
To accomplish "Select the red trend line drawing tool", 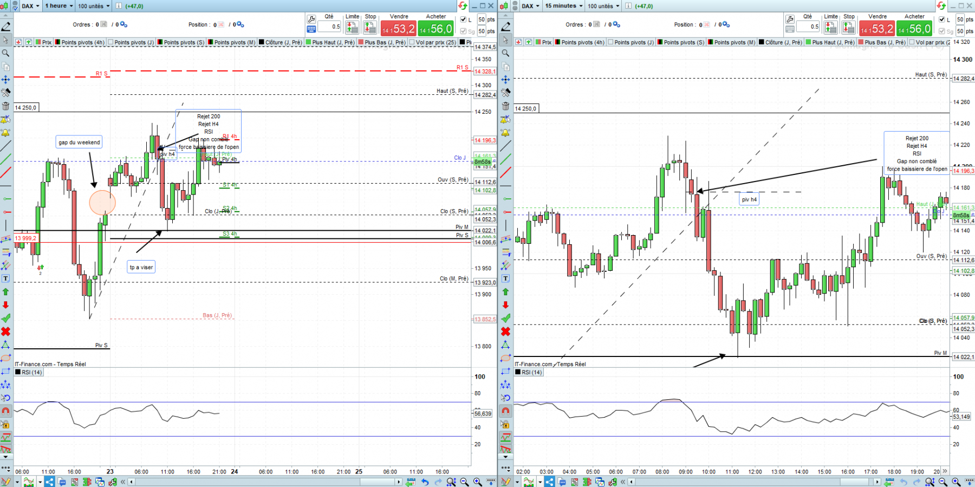I will (x=6, y=173).
